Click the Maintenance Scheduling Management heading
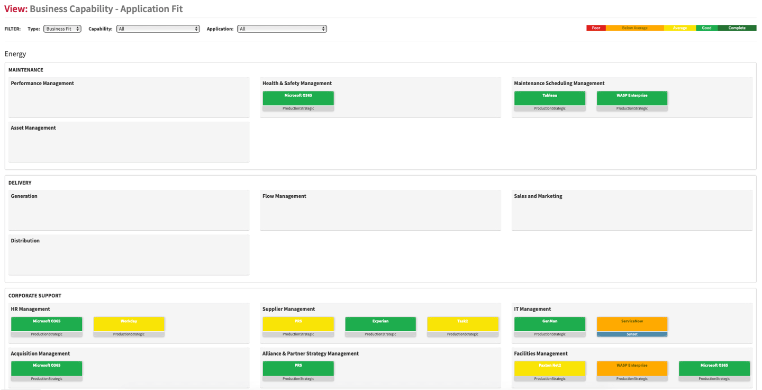This screenshot has width=762, height=390. click(x=559, y=84)
